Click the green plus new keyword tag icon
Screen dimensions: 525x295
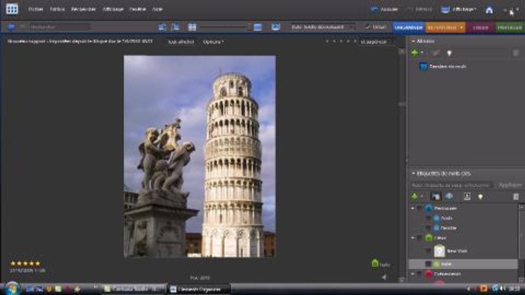click(415, 197)
